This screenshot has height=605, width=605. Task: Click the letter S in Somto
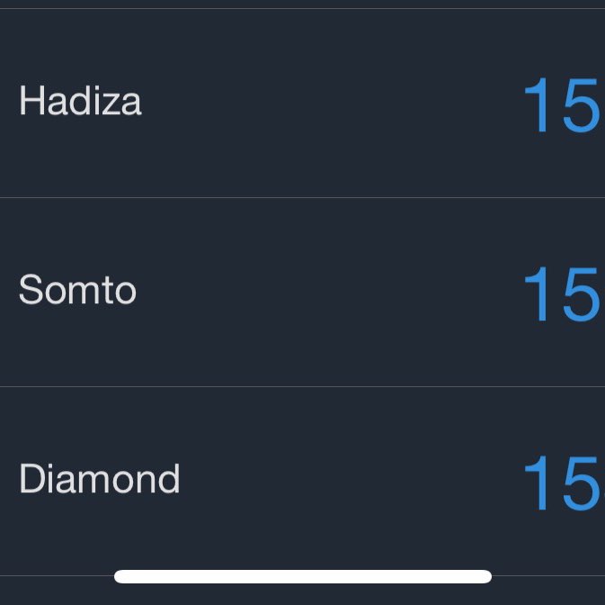31,290
